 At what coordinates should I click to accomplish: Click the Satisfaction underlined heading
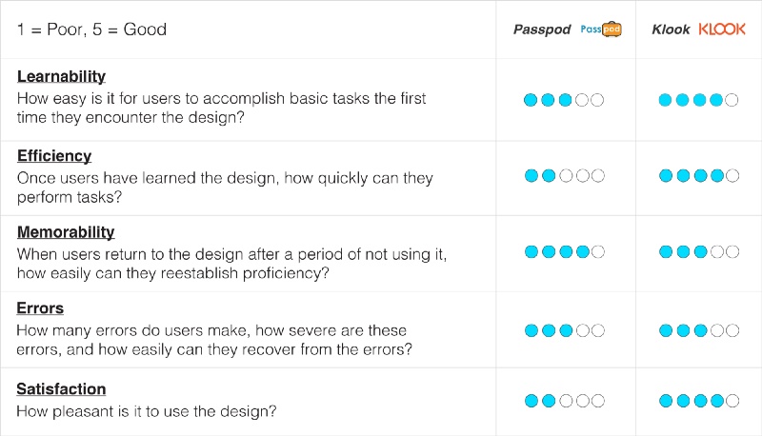click(x=61, y=389)
